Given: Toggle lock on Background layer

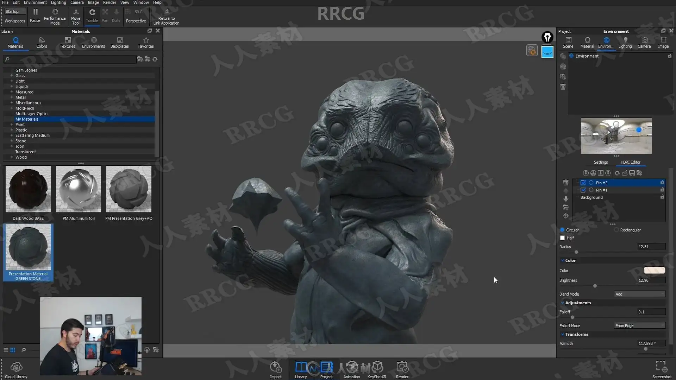Looking at the screenshot, I should coord(662,197).
